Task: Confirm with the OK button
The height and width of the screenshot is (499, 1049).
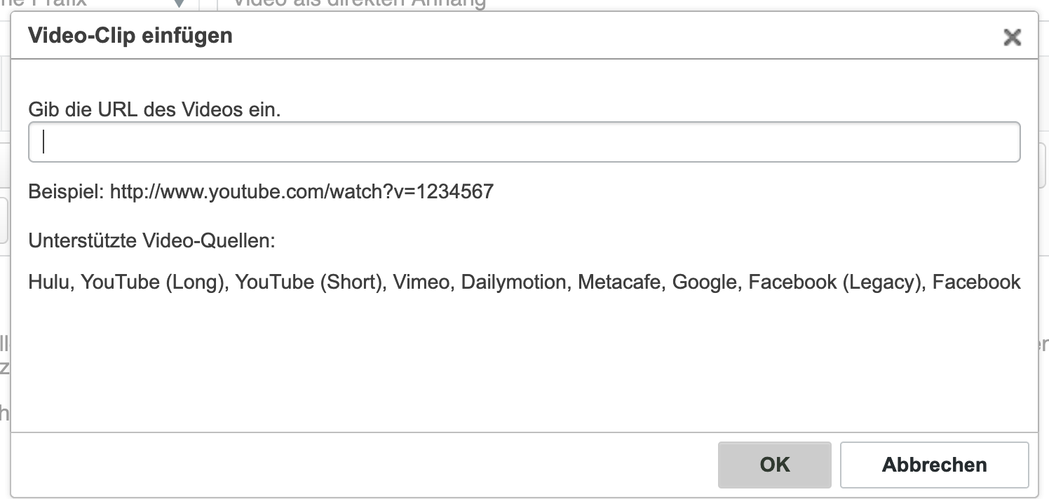Action: point(774,465)
